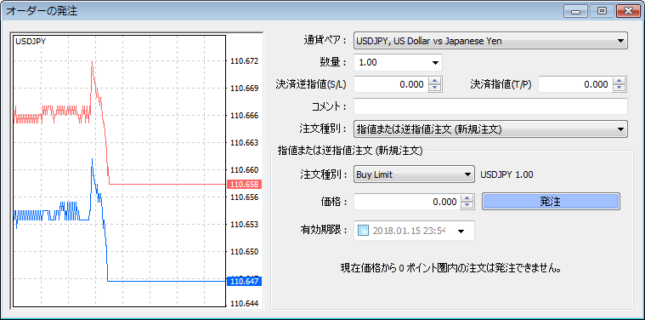Increase the T/P take profit value
This screenshot has width=645, height=320.
[x=620, y=81]
